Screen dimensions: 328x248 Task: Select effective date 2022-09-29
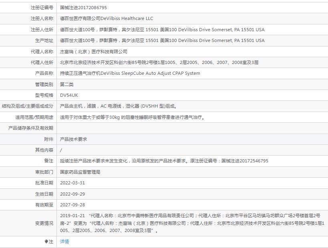point(72,194)
